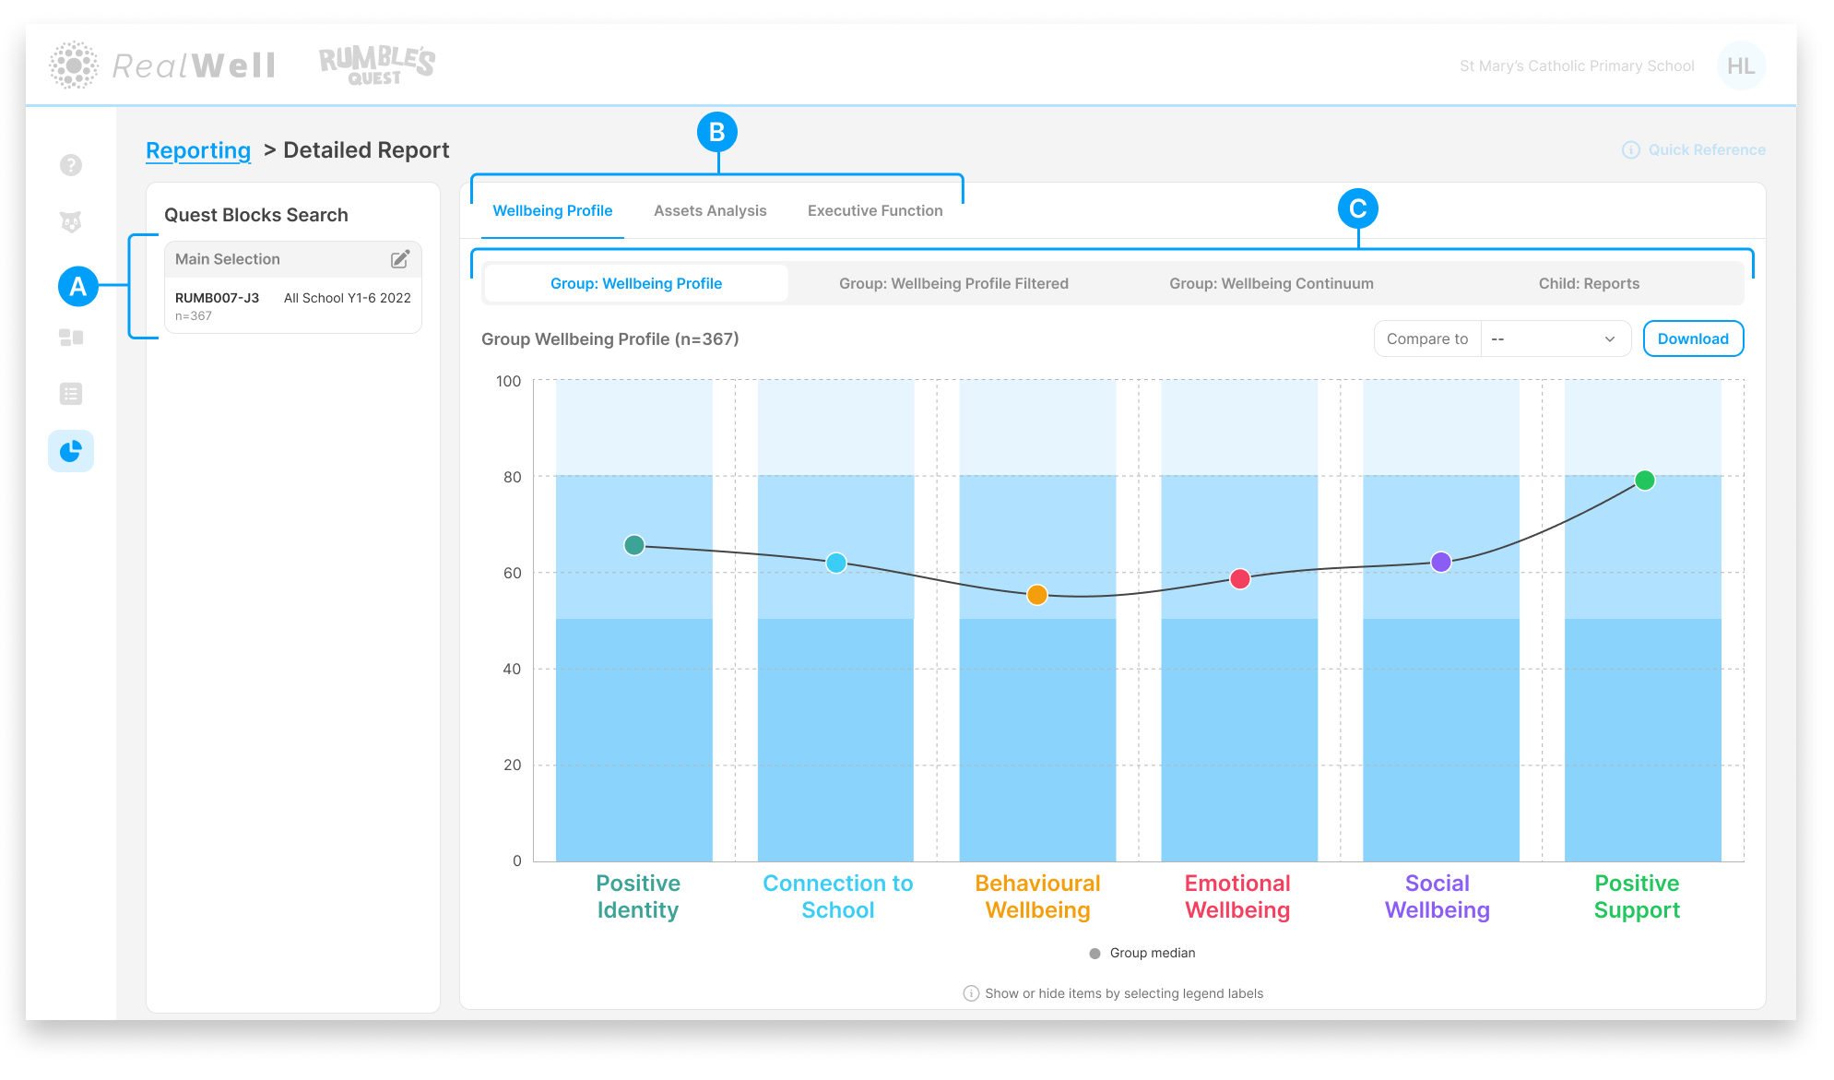Select Group: Wellbeing Profile Filtered sub-tab
This screenshot has height=1080, width=1834.
(x=953, y=283)
